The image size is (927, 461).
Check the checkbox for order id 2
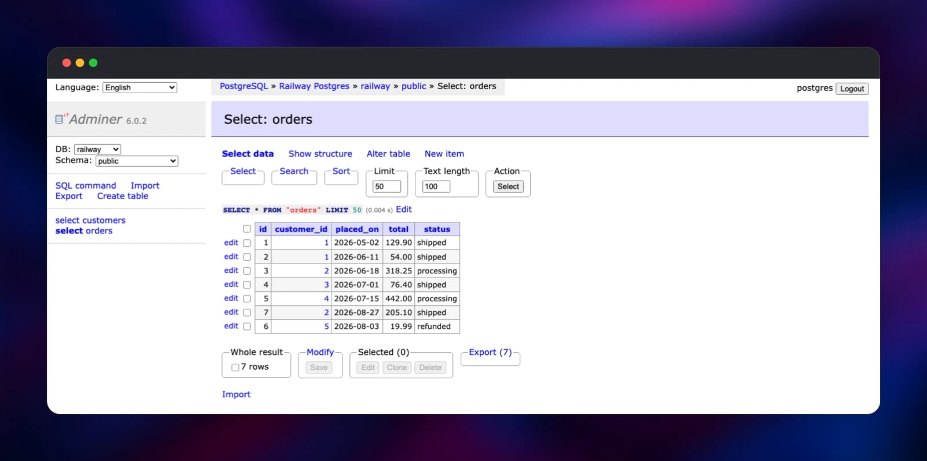pos(247,257)
